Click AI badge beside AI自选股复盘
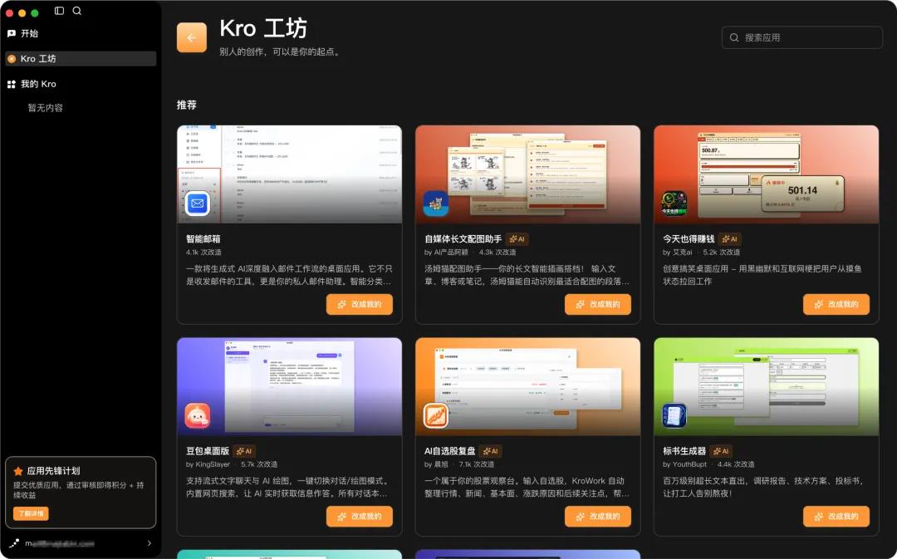The height and width of the screenshot is (559, 897). click(490, 451)
